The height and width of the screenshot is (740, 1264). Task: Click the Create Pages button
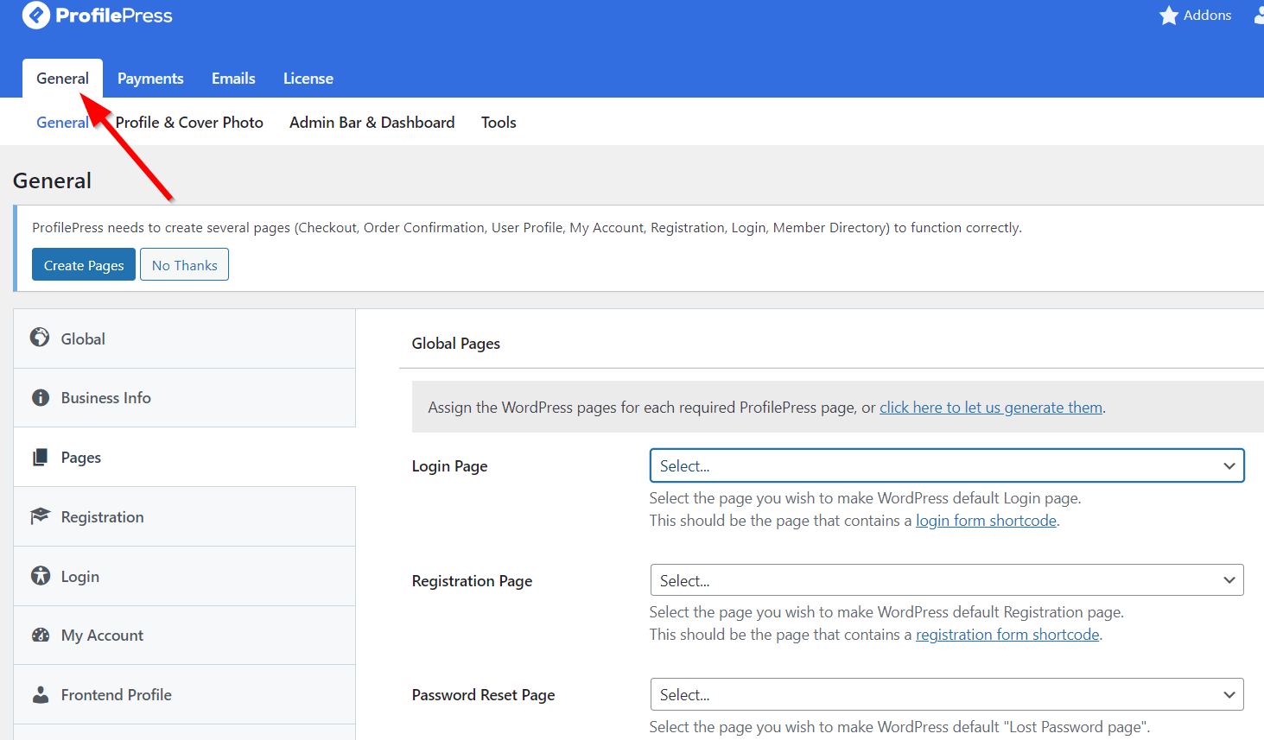coord(84,265)
